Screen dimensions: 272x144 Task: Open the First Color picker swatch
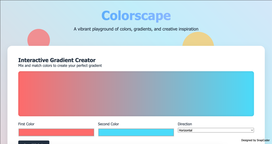(x=56, y=132)
